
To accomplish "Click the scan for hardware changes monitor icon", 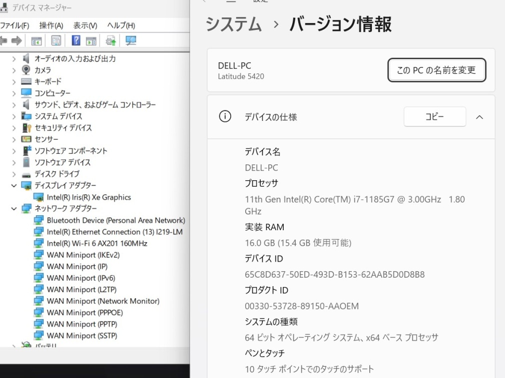I will [x=131, y=40].
